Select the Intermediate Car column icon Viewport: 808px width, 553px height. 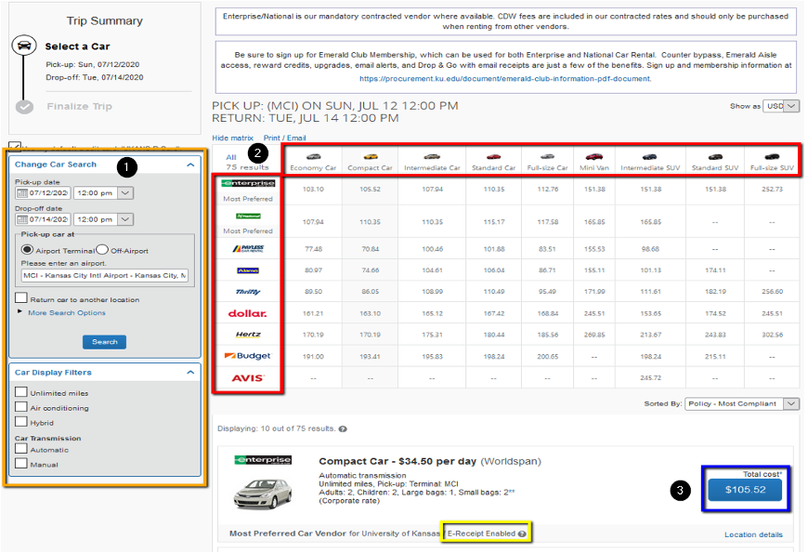[x=432, y=156]
